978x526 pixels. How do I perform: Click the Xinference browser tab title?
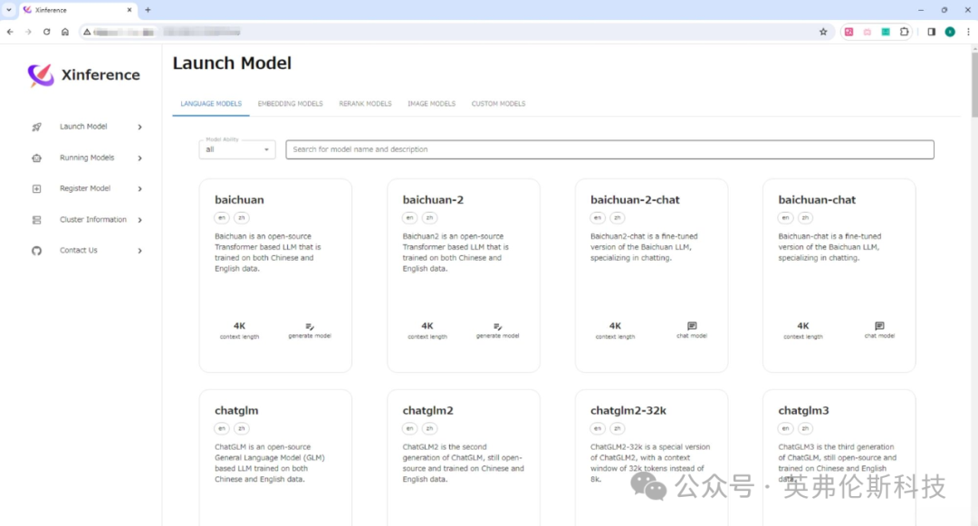click(51, 10)
